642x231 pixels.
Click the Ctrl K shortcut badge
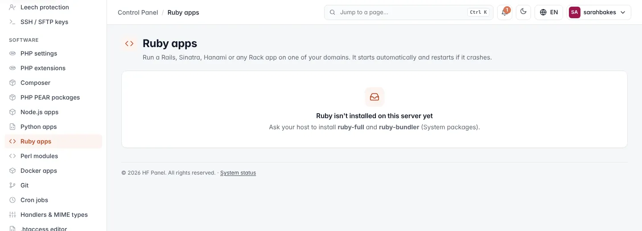point(478,12)
